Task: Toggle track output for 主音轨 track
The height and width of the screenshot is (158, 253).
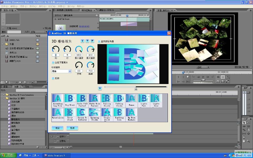Action: point(55,141)
